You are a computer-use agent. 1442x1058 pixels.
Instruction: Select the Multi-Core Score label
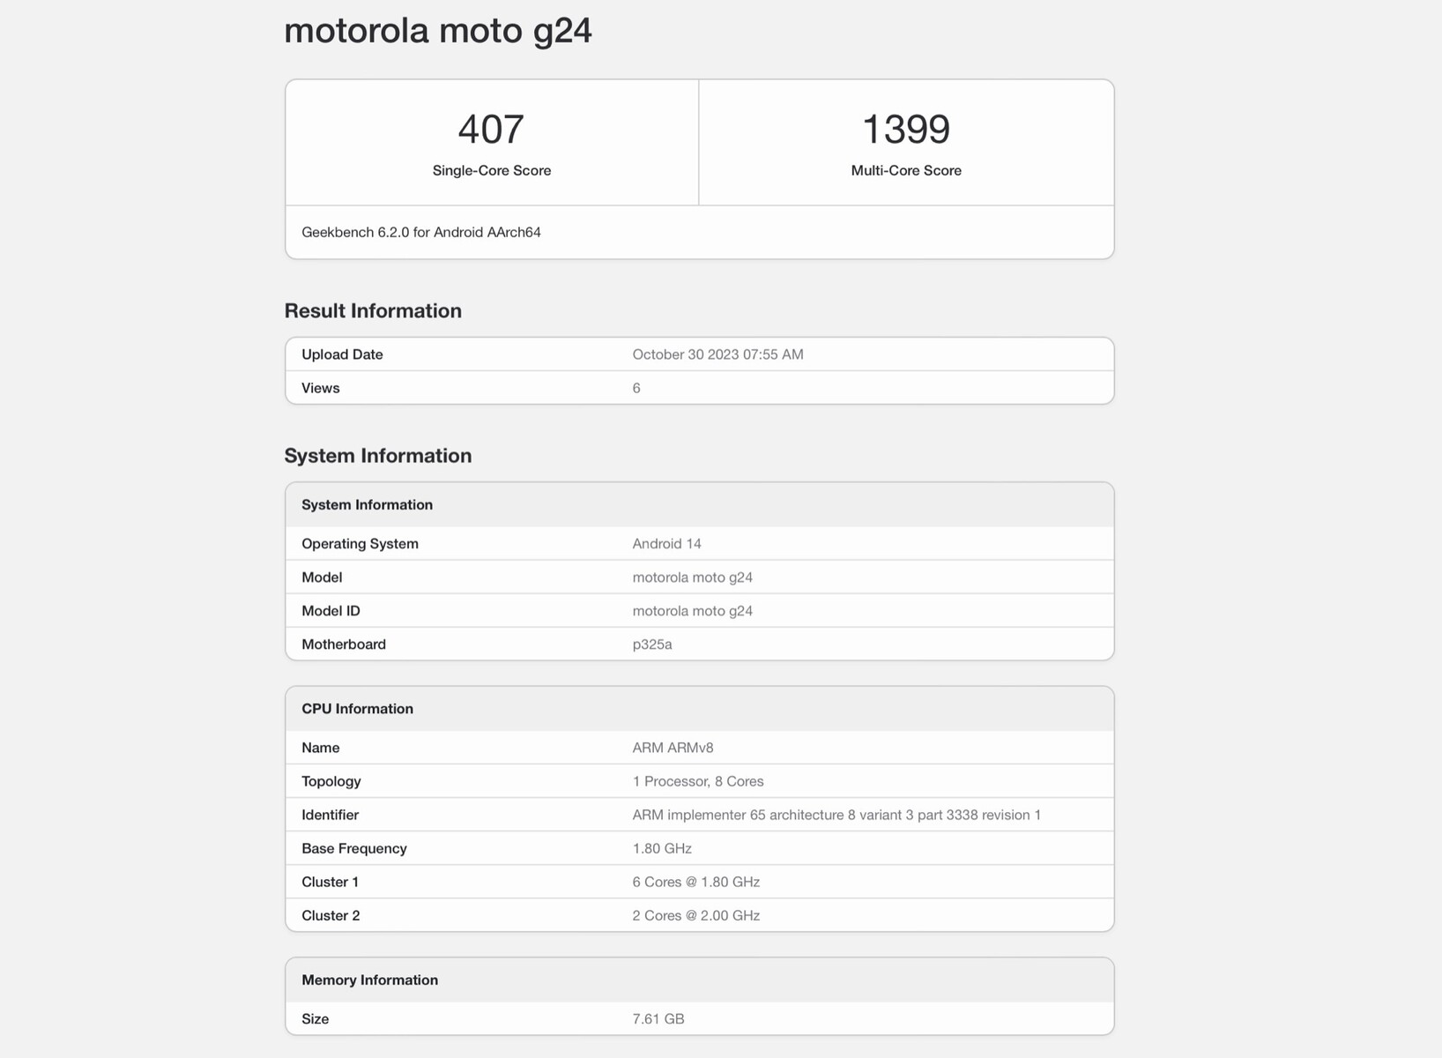(x=905, y=171)
